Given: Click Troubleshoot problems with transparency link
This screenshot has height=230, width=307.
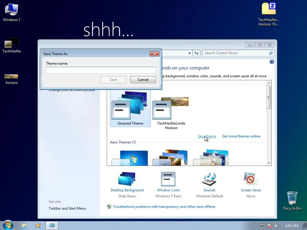Looking at the screenshot, I should coord(164,207).
